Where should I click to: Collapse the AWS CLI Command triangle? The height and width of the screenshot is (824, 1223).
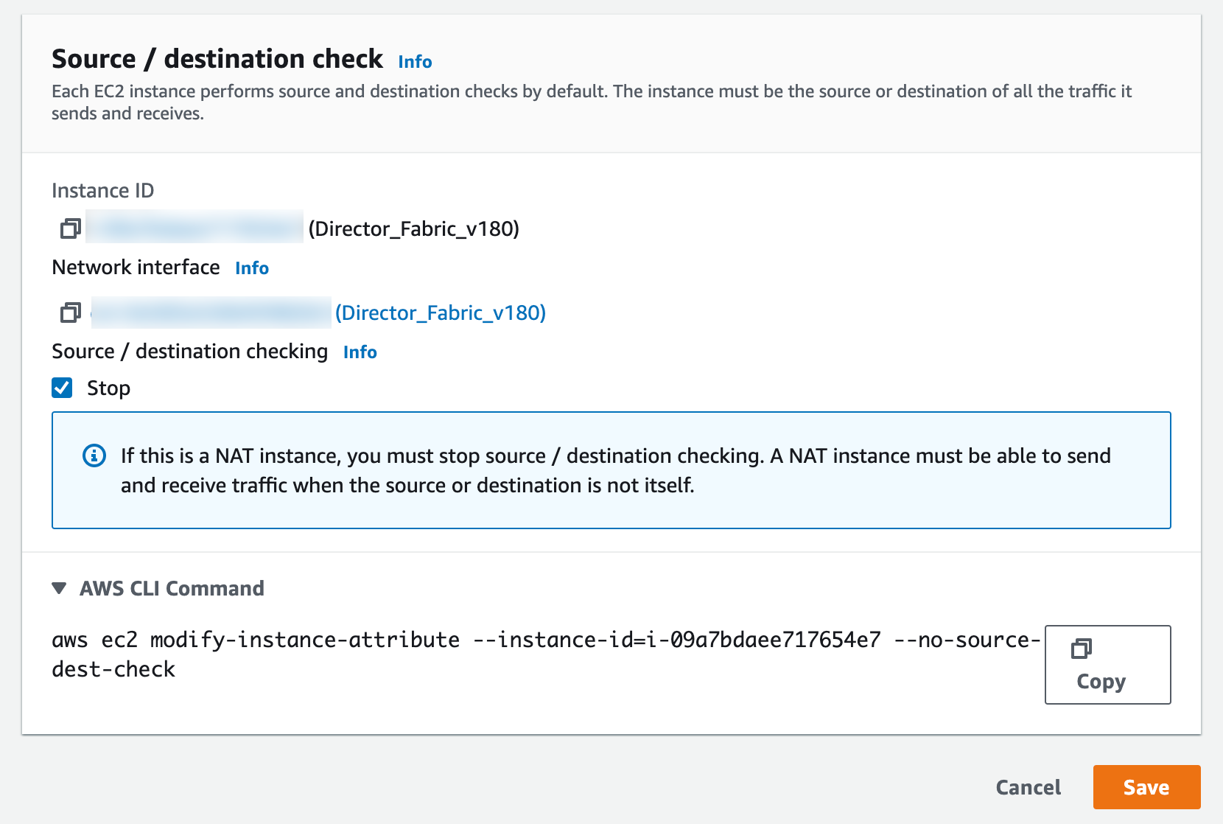pyautogui.click(x=60, y=588)
